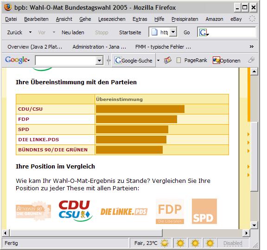
Task: Click the FDP Die Liberalen logo
Action: (x=170, y=212)
